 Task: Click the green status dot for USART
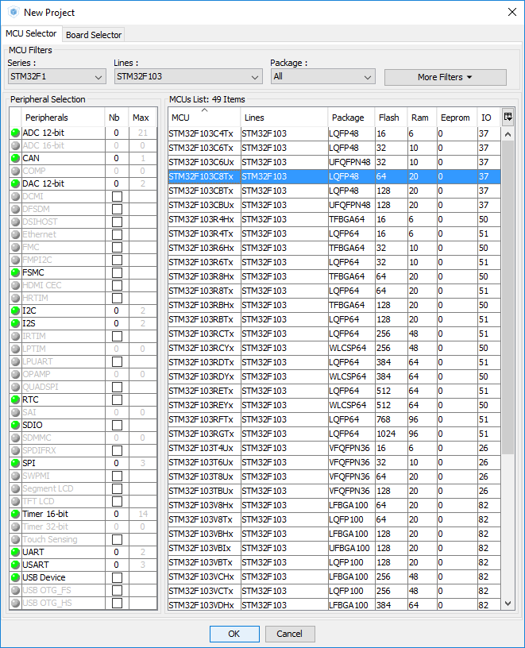tap(15, 565)
